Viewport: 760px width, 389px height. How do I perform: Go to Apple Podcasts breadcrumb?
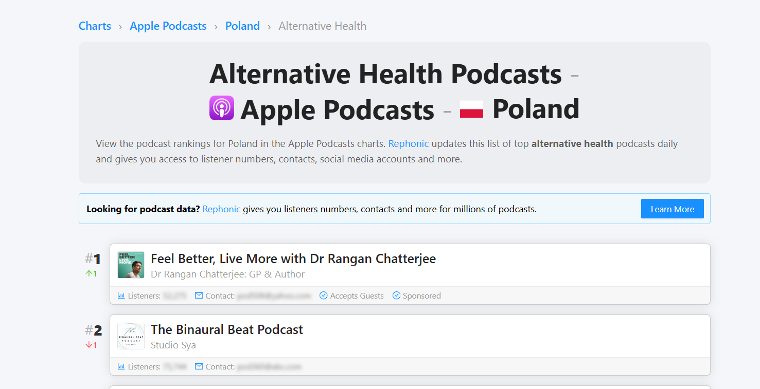[168, 26]
